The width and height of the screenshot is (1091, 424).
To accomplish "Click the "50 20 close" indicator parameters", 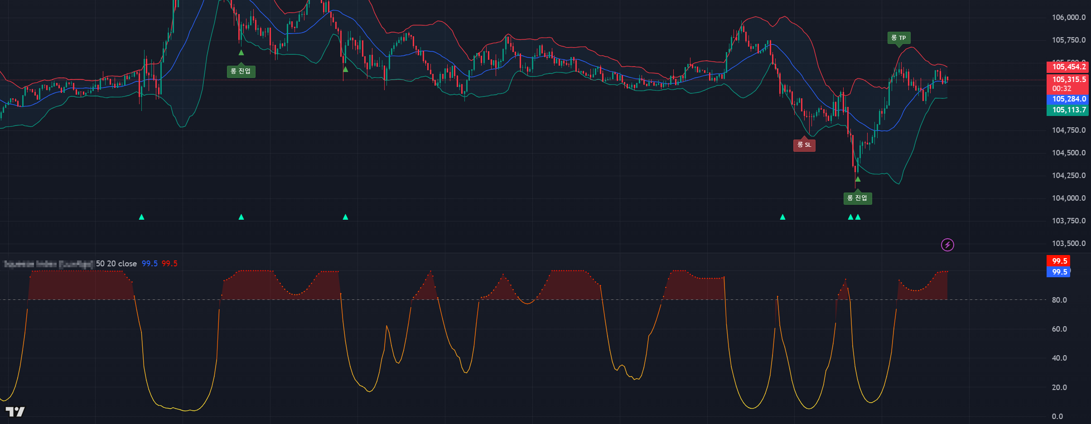I will click(x=116, y=264).
